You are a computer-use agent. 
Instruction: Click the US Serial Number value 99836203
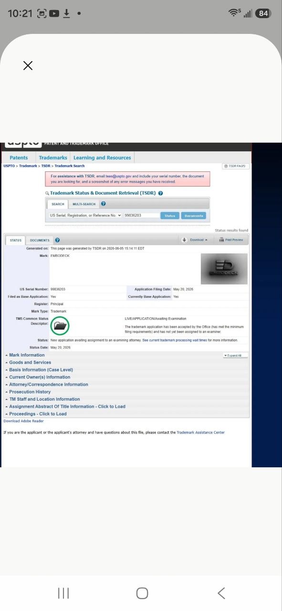(58, 289)
